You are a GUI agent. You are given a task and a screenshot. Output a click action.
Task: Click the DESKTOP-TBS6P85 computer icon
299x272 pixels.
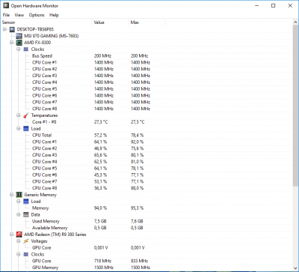(x=12, y=29)
